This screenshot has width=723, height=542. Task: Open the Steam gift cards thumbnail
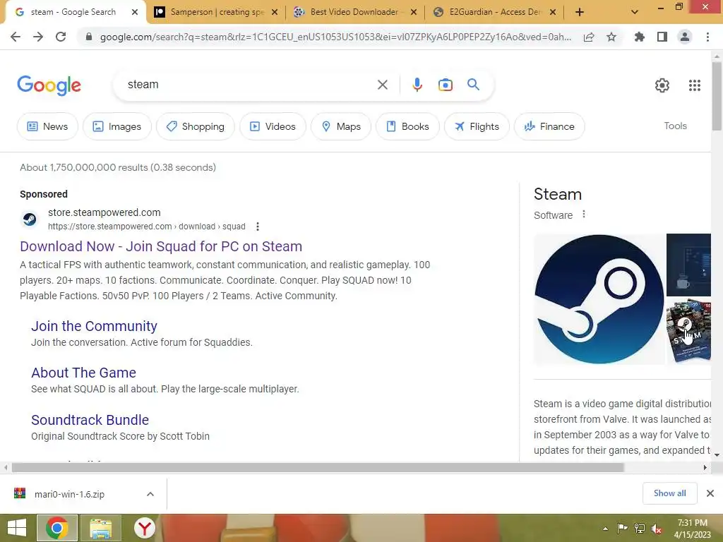coord(688,331)
